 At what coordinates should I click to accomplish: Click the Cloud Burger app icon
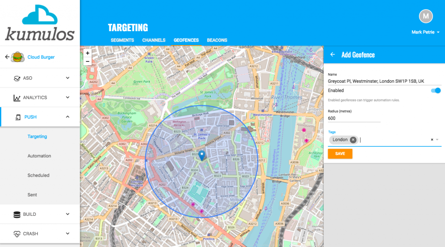[17, 57]
